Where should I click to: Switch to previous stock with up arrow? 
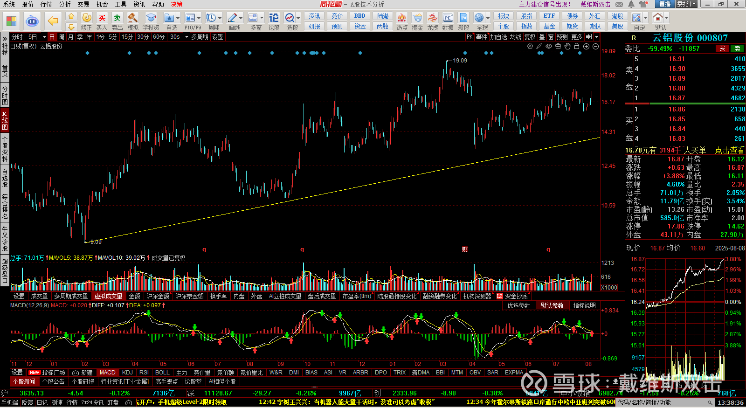[71, 16]
